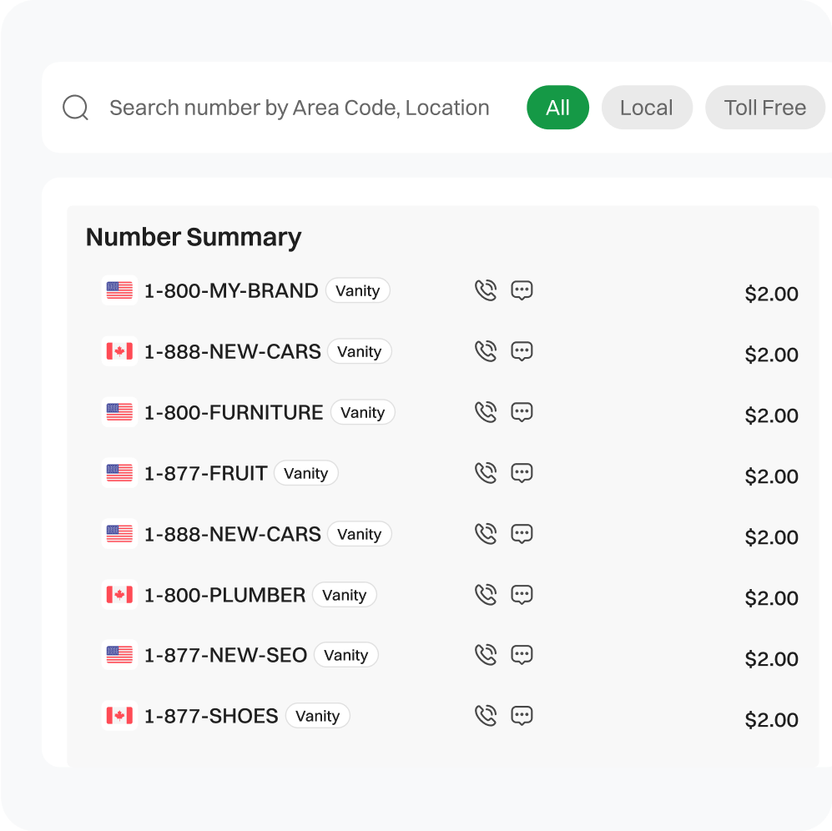
Task: Click the SMS icon for 1-800-FURNITURE
Action: [522, 412]
